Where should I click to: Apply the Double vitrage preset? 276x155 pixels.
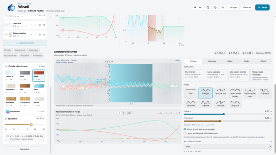(20, 50)
